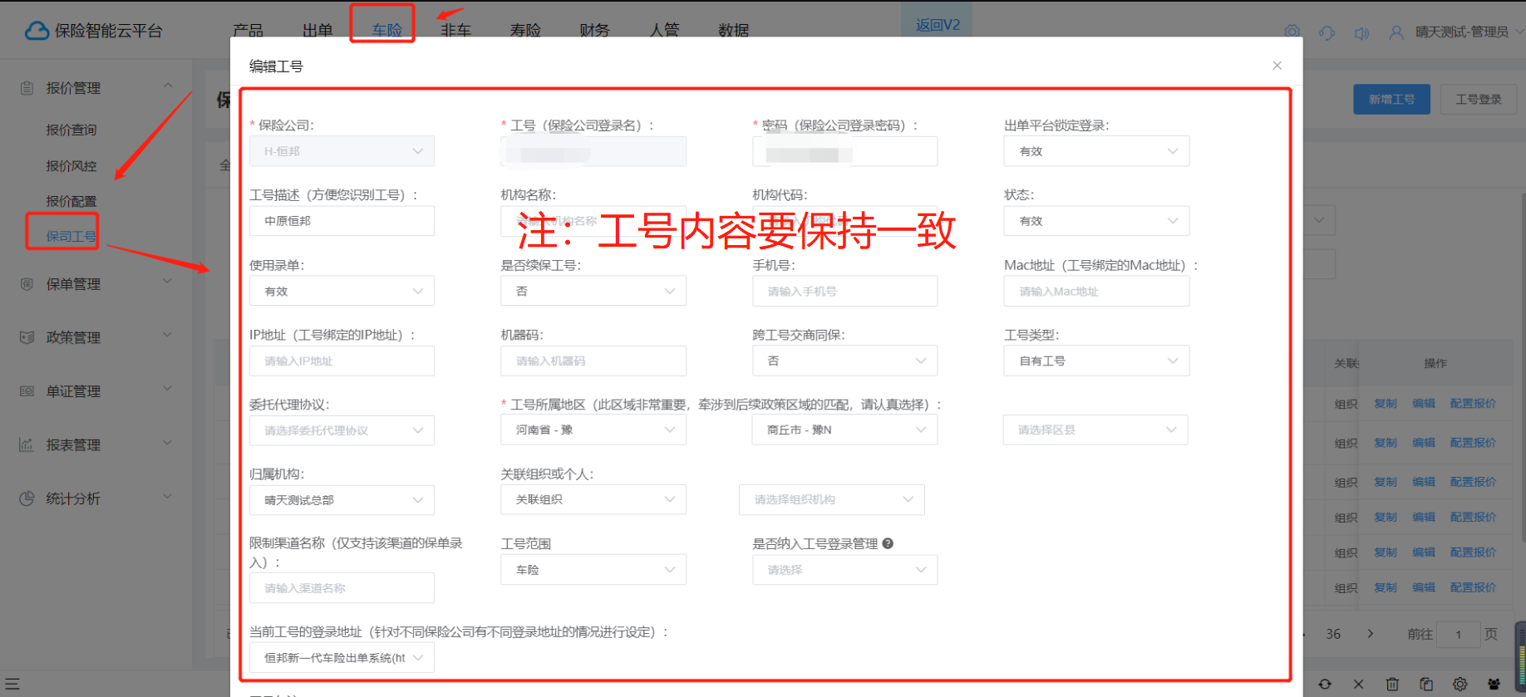Click the group people icon in bottom toolbar
This screenshot has width=1526, height=697.
pyautogui.click(x=1494, y=685)
